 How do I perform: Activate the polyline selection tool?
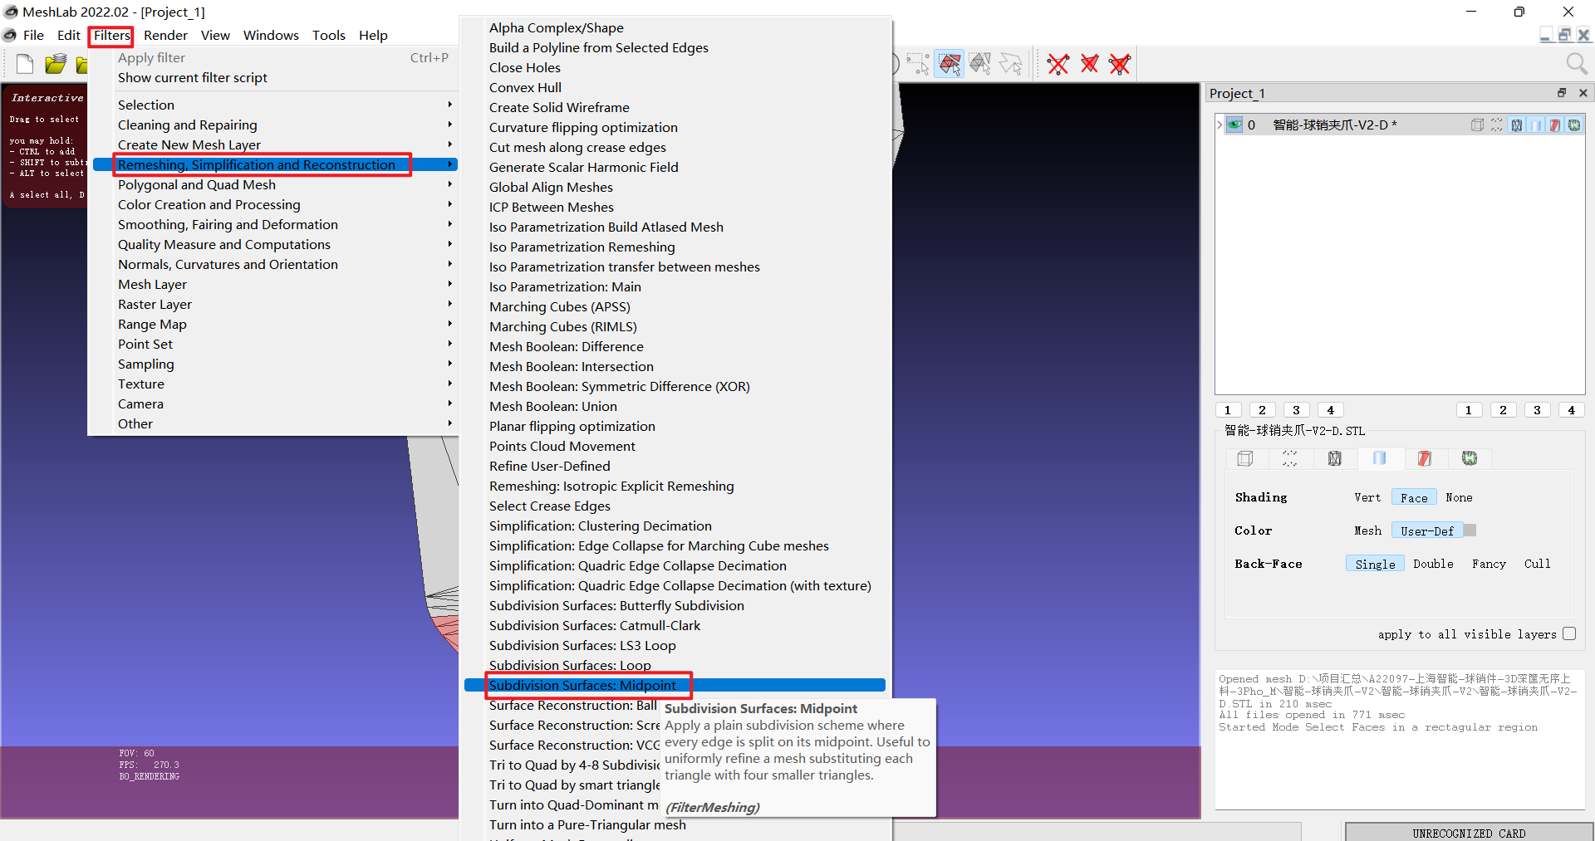[x=1011, y=64]
